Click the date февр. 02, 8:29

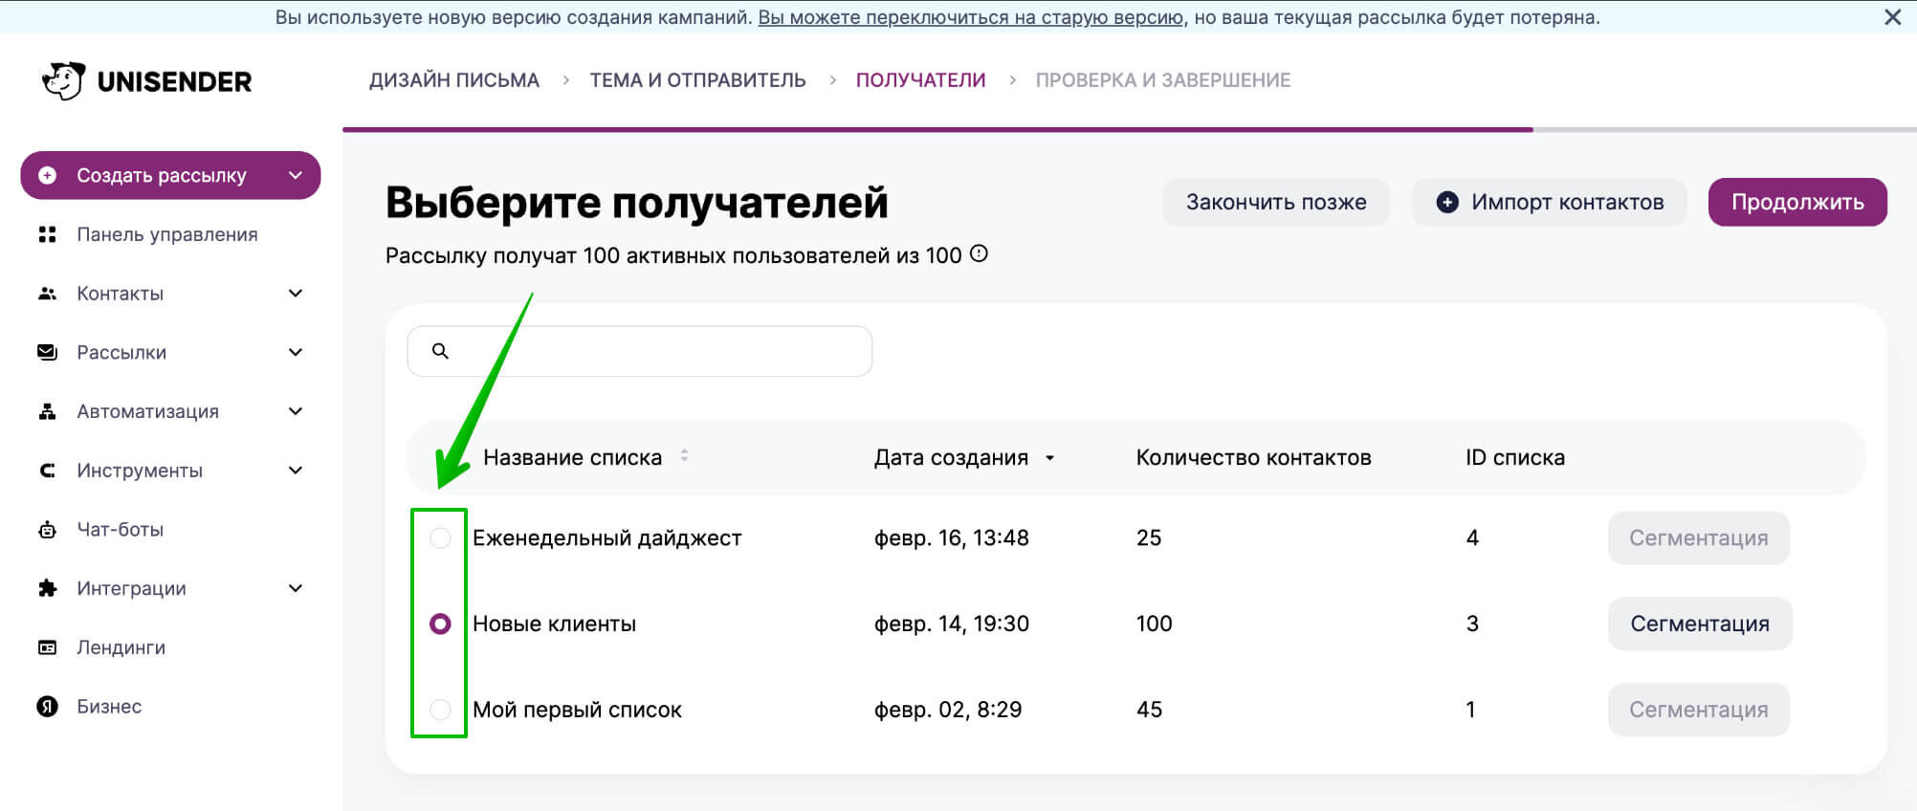pos(948,710)
